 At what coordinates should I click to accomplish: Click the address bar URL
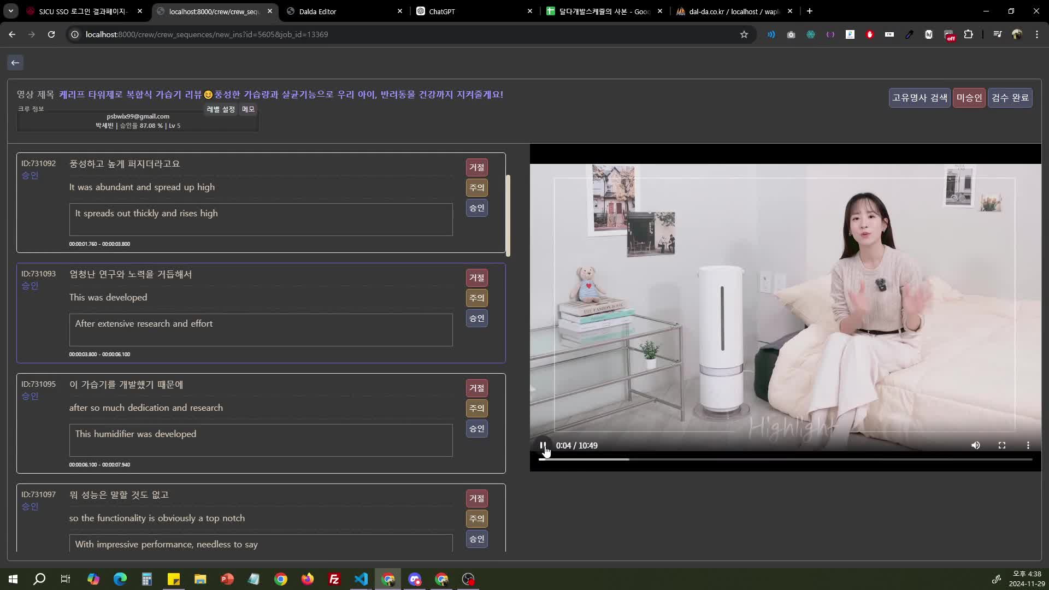207,34
